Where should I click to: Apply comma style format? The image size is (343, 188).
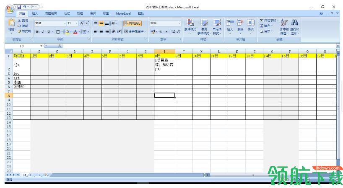pyautogui.click(x=166, y=32)
